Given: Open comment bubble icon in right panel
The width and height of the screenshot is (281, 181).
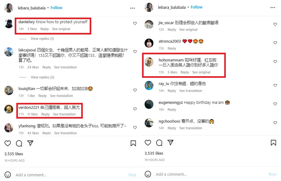Looking at the screenshot, I should tap(159, 143).
